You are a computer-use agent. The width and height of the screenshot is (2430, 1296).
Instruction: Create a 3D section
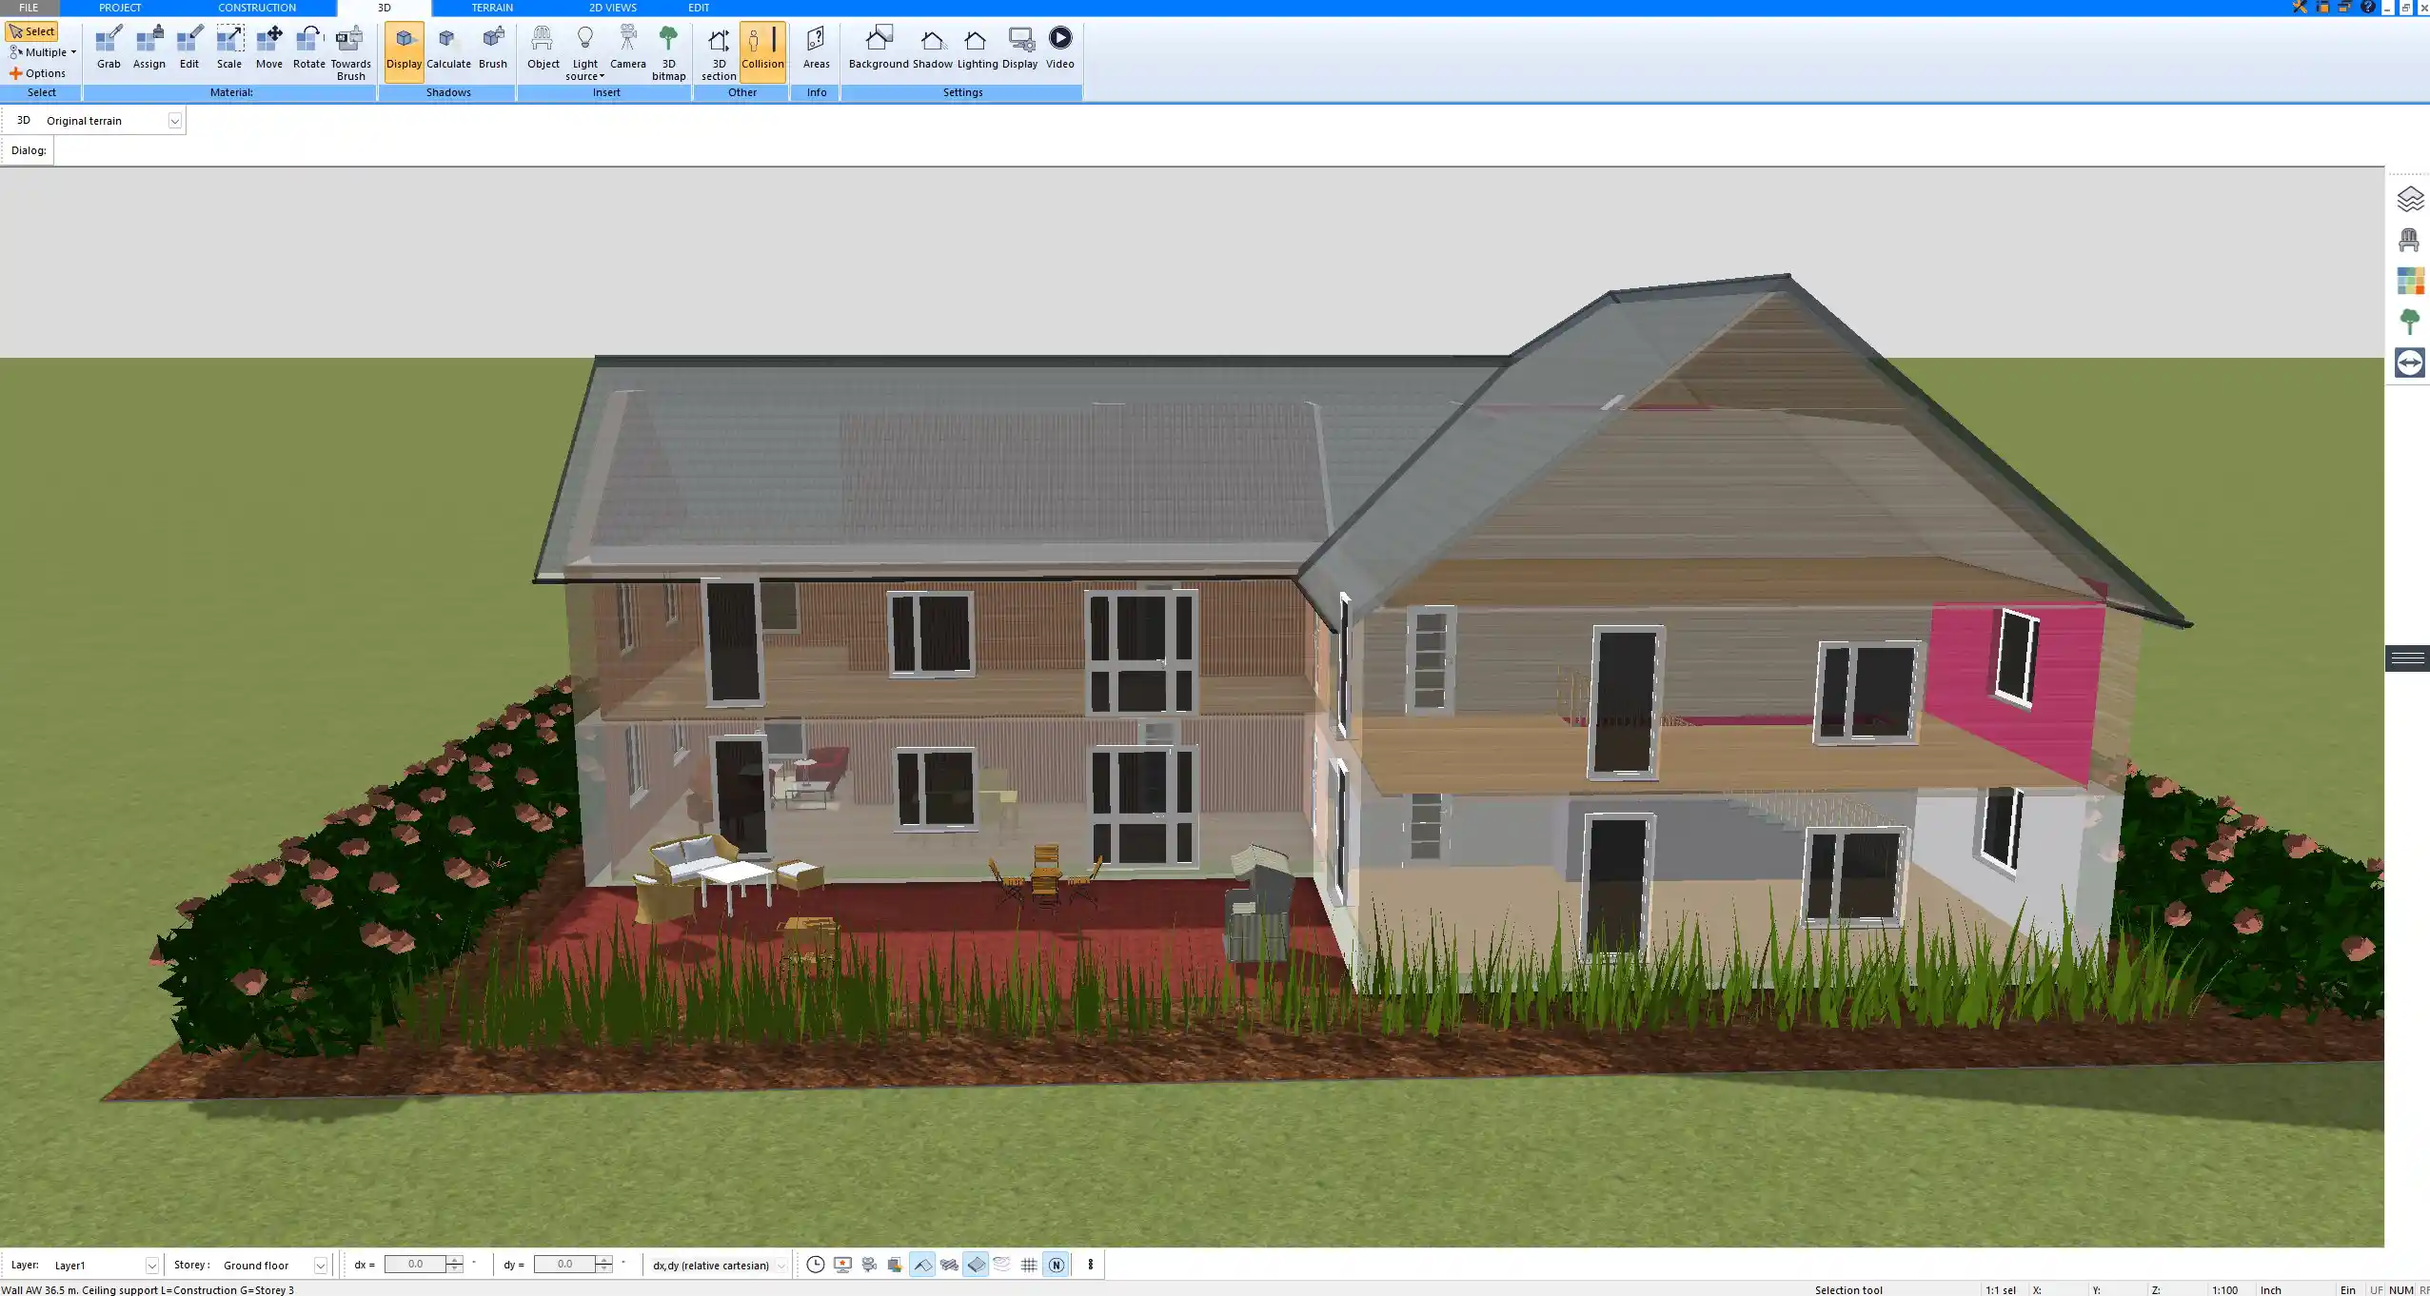717,48
